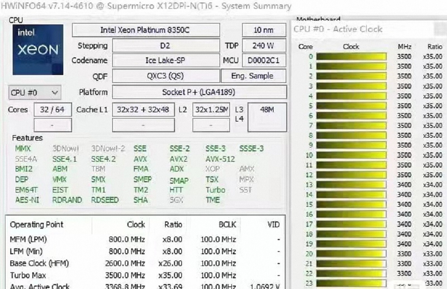Click the Intel Xeon Platinum 8350C name button
This screenshot has height=289, width=447.
pyautogui.click(x=146, y=30)
